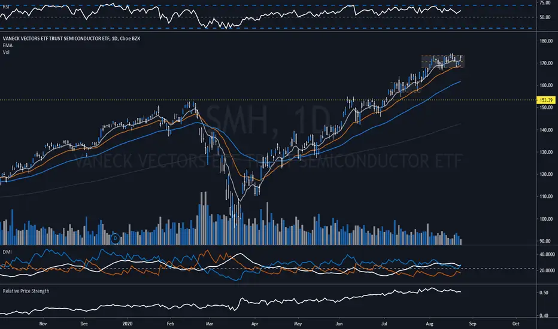Click 90.00 on the price scale
This screenshot has width=558, height=329.
click(x=545, y=241)
